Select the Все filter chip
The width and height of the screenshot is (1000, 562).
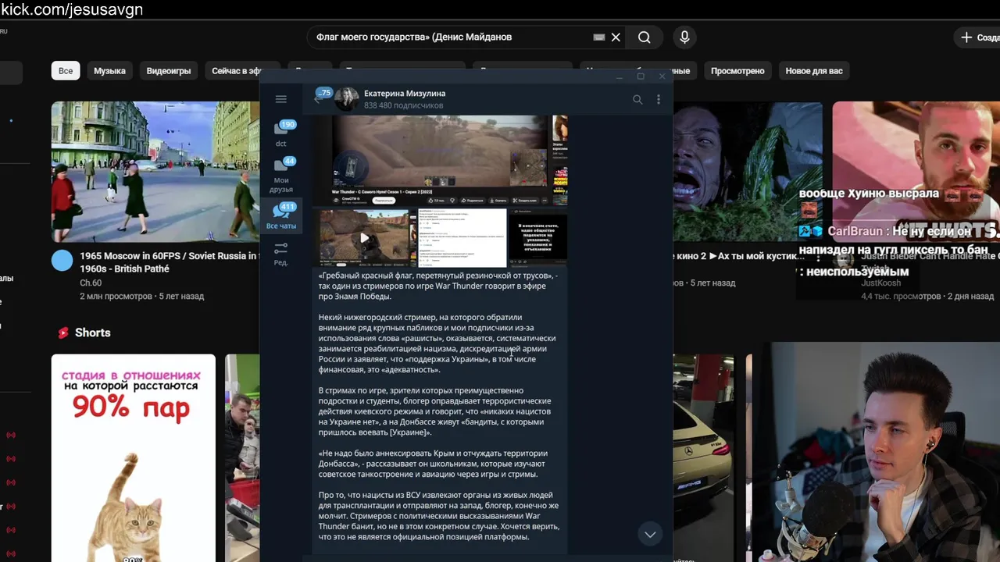tap(66, 71)
